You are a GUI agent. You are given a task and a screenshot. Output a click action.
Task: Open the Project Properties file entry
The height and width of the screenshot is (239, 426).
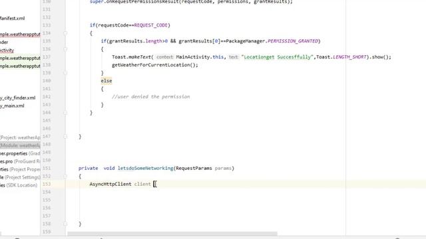pos(20,169)
